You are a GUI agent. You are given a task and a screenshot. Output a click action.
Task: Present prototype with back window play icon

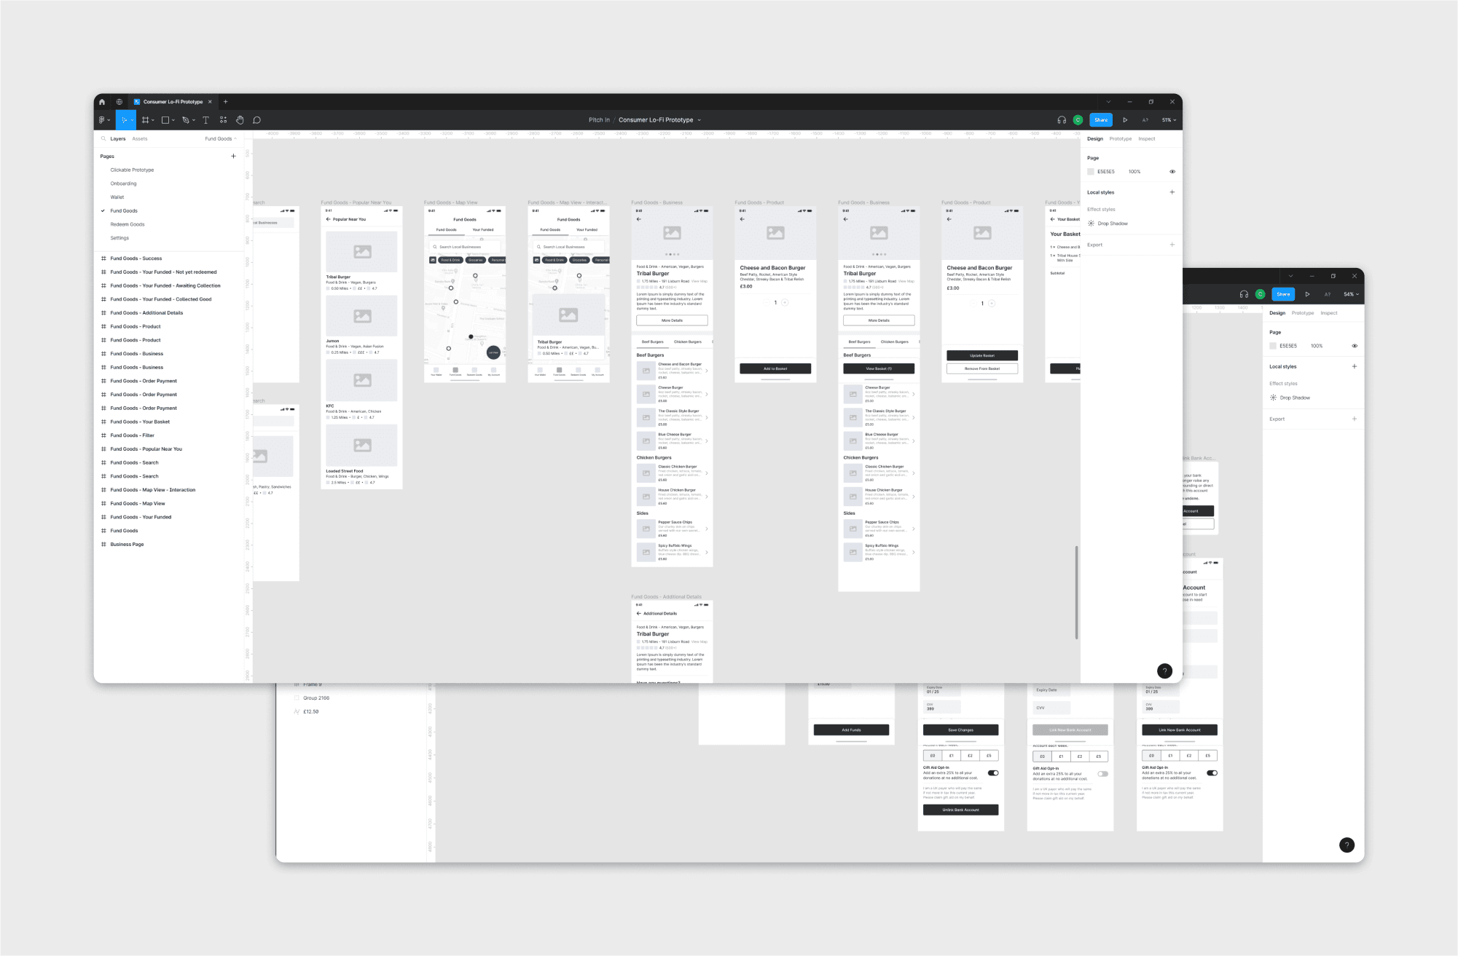coord(1307,294)
